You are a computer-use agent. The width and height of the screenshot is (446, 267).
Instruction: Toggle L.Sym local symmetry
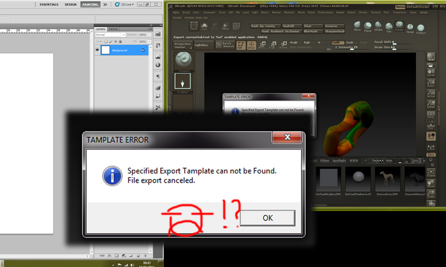pyautogui.click(x=431, y=147)
